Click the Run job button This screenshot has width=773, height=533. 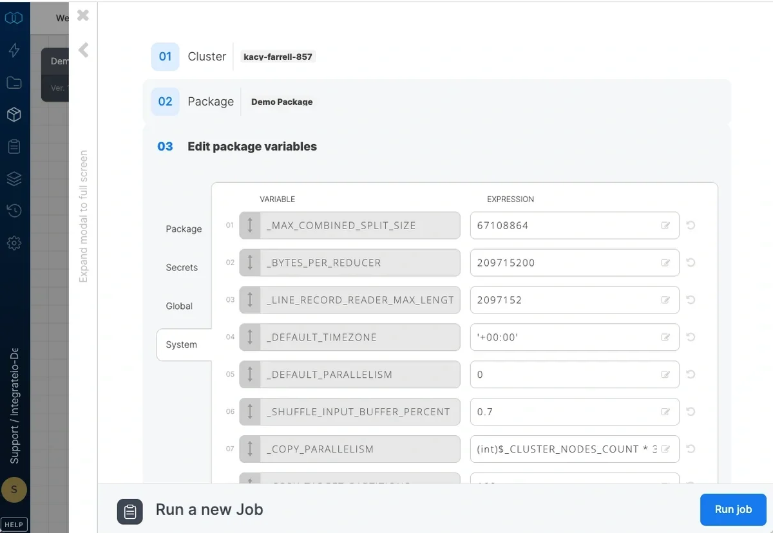(733, 509)
